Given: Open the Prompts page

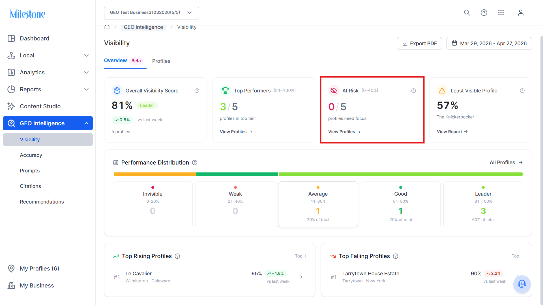Looking at the screenshot, I should click(30, 171).
